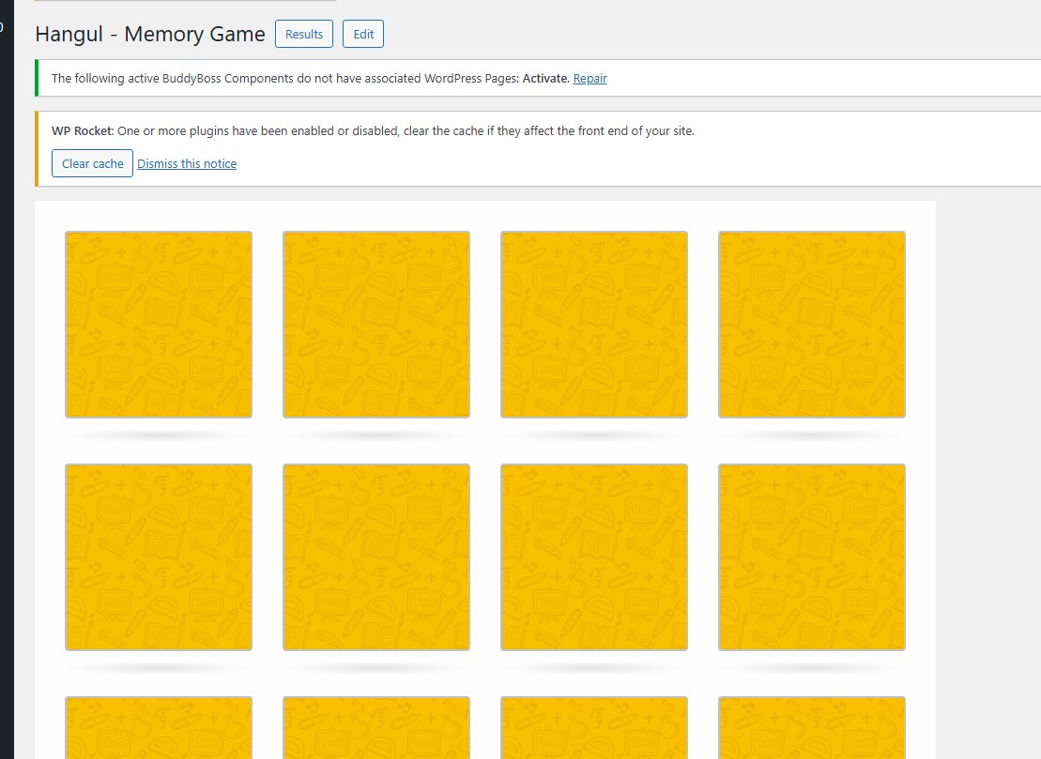Open the Results page for the game
Viewport: 1041px width, 759px height.
click(x=304, y=35)
